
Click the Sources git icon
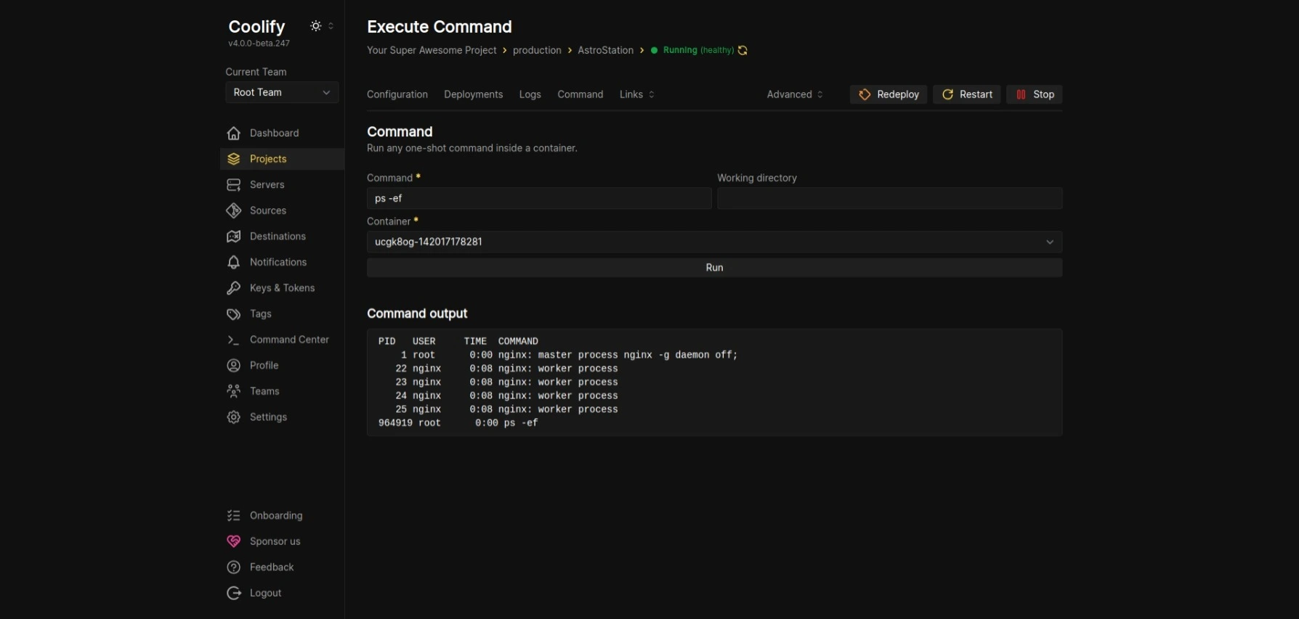click(233, 210)
